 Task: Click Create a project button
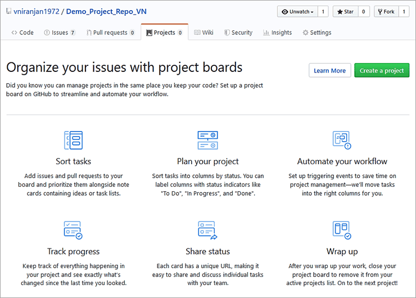point(382,70)
